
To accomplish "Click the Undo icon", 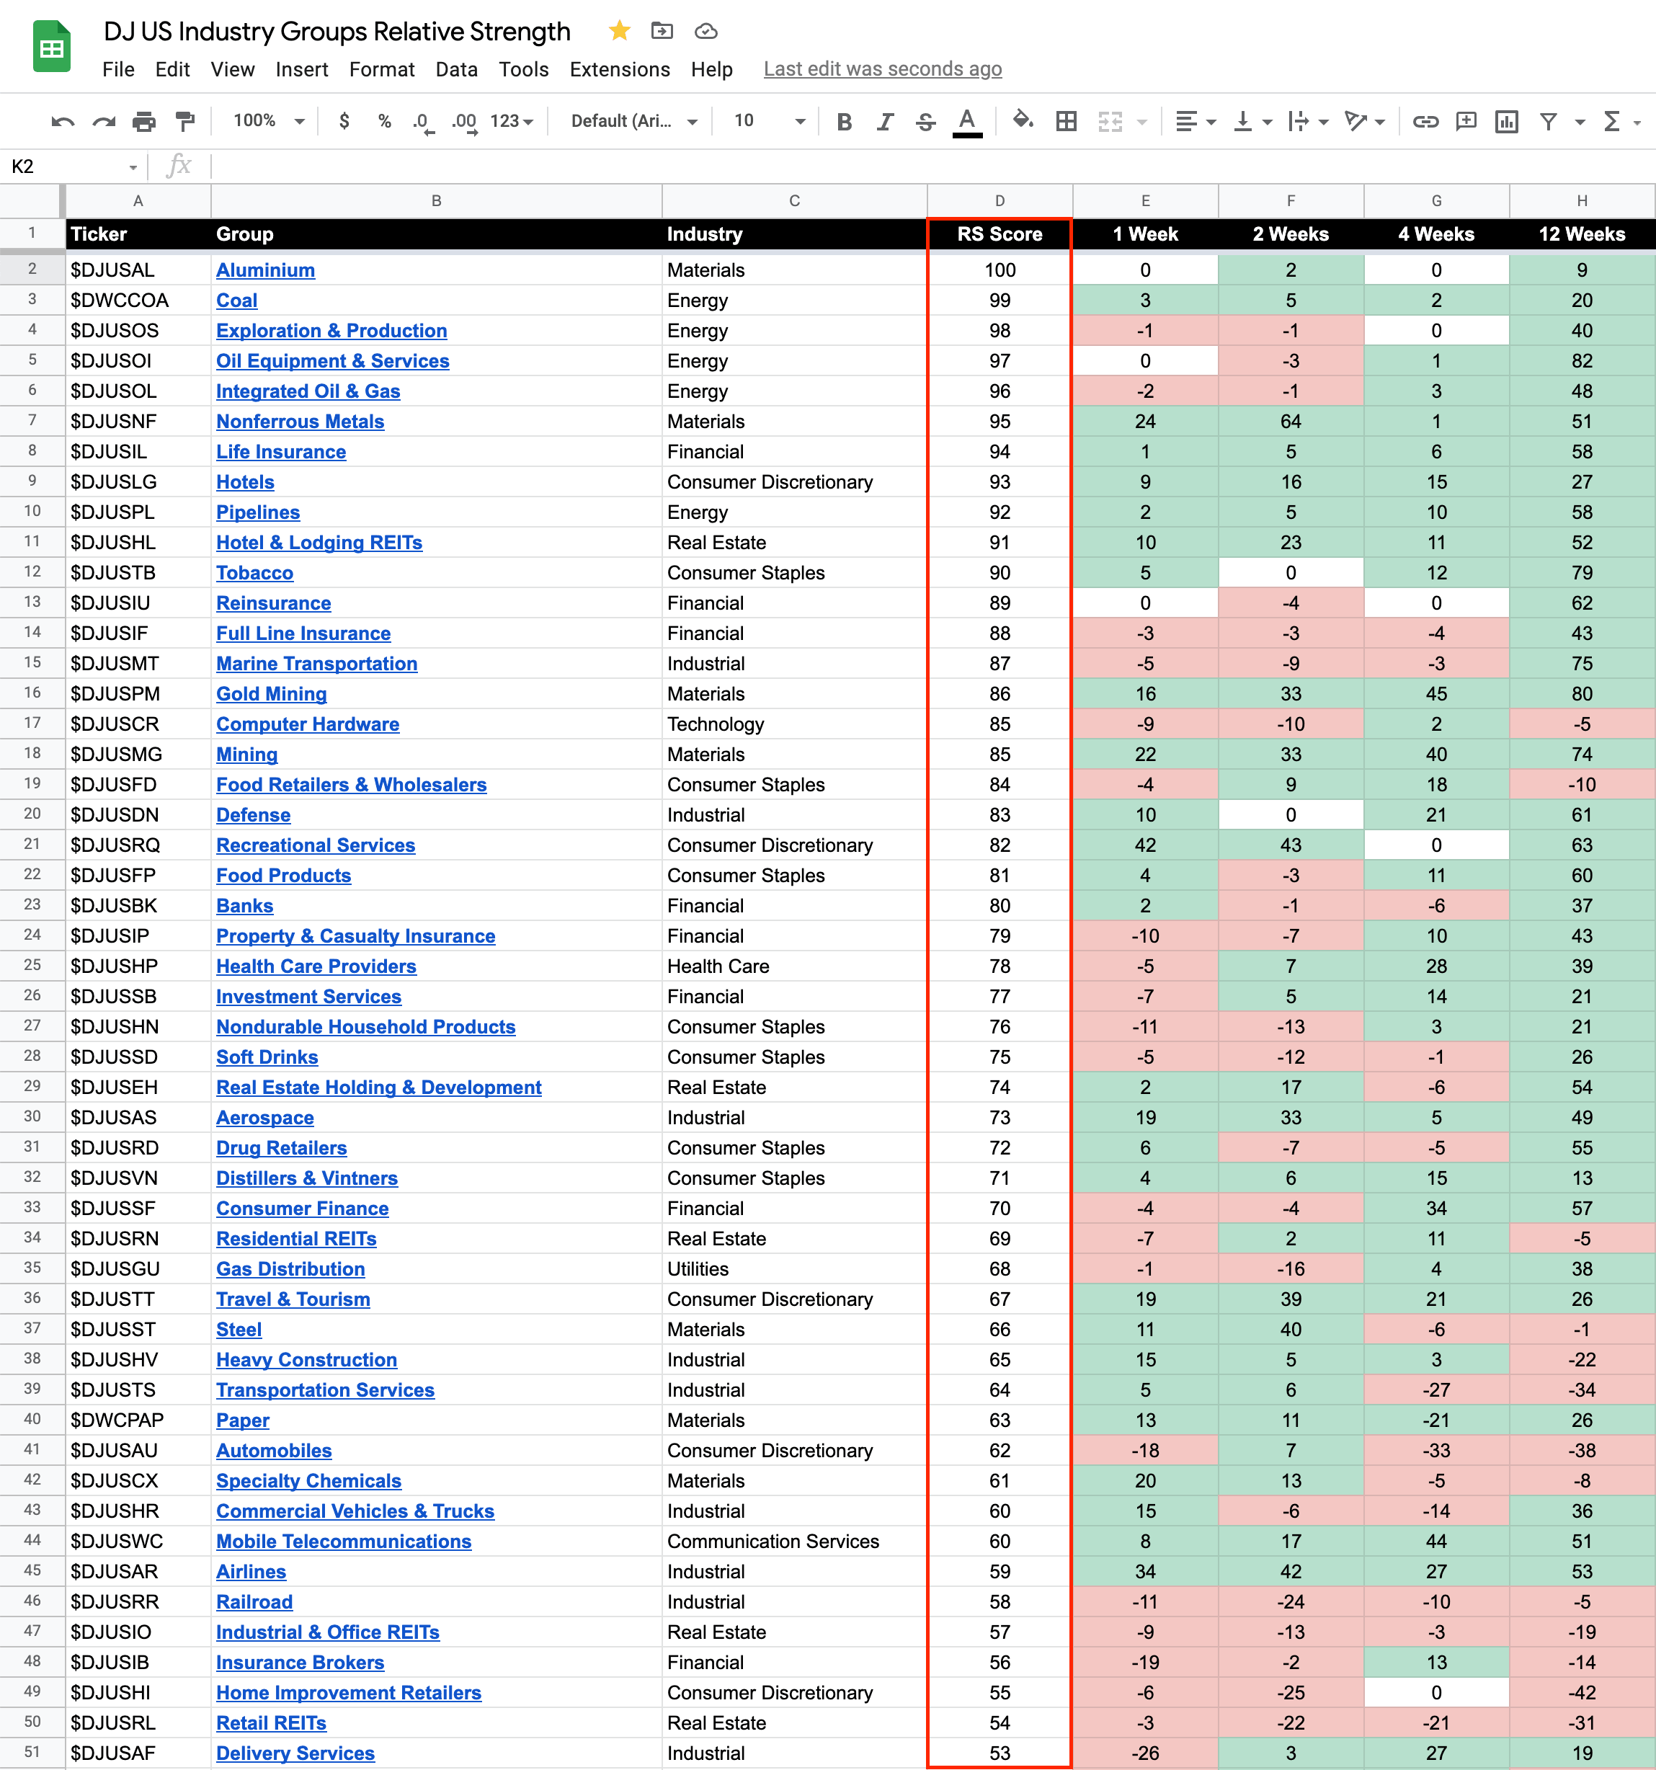I will (62, 122).
